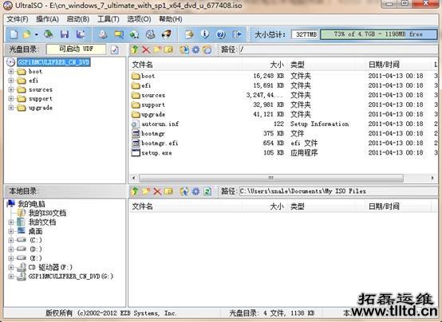
Task: Click the red X delete icon in local pane toolbar
Action: (x=157, y=191)
